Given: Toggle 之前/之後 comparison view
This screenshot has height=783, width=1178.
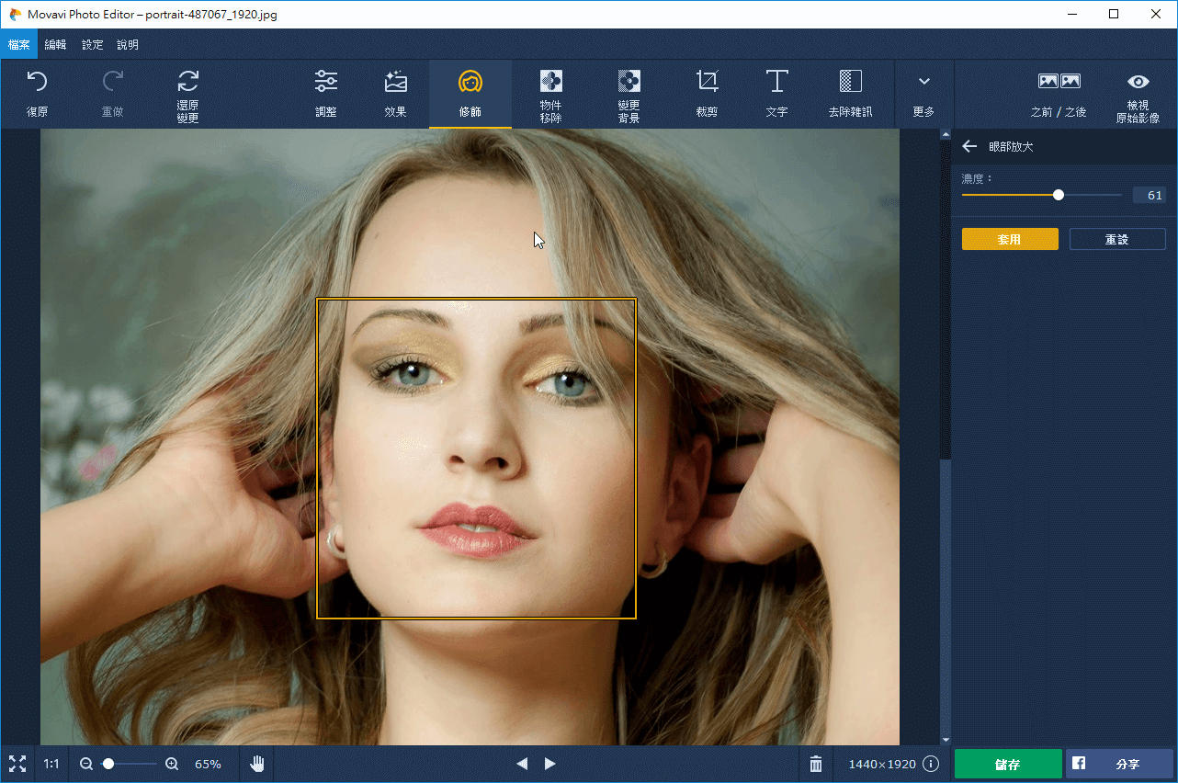Looking at the screenshot, I should click(1059, 93).
